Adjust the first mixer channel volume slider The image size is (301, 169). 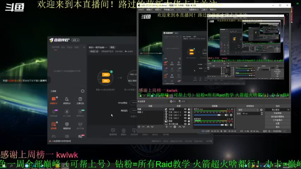(x=209, y=115)
